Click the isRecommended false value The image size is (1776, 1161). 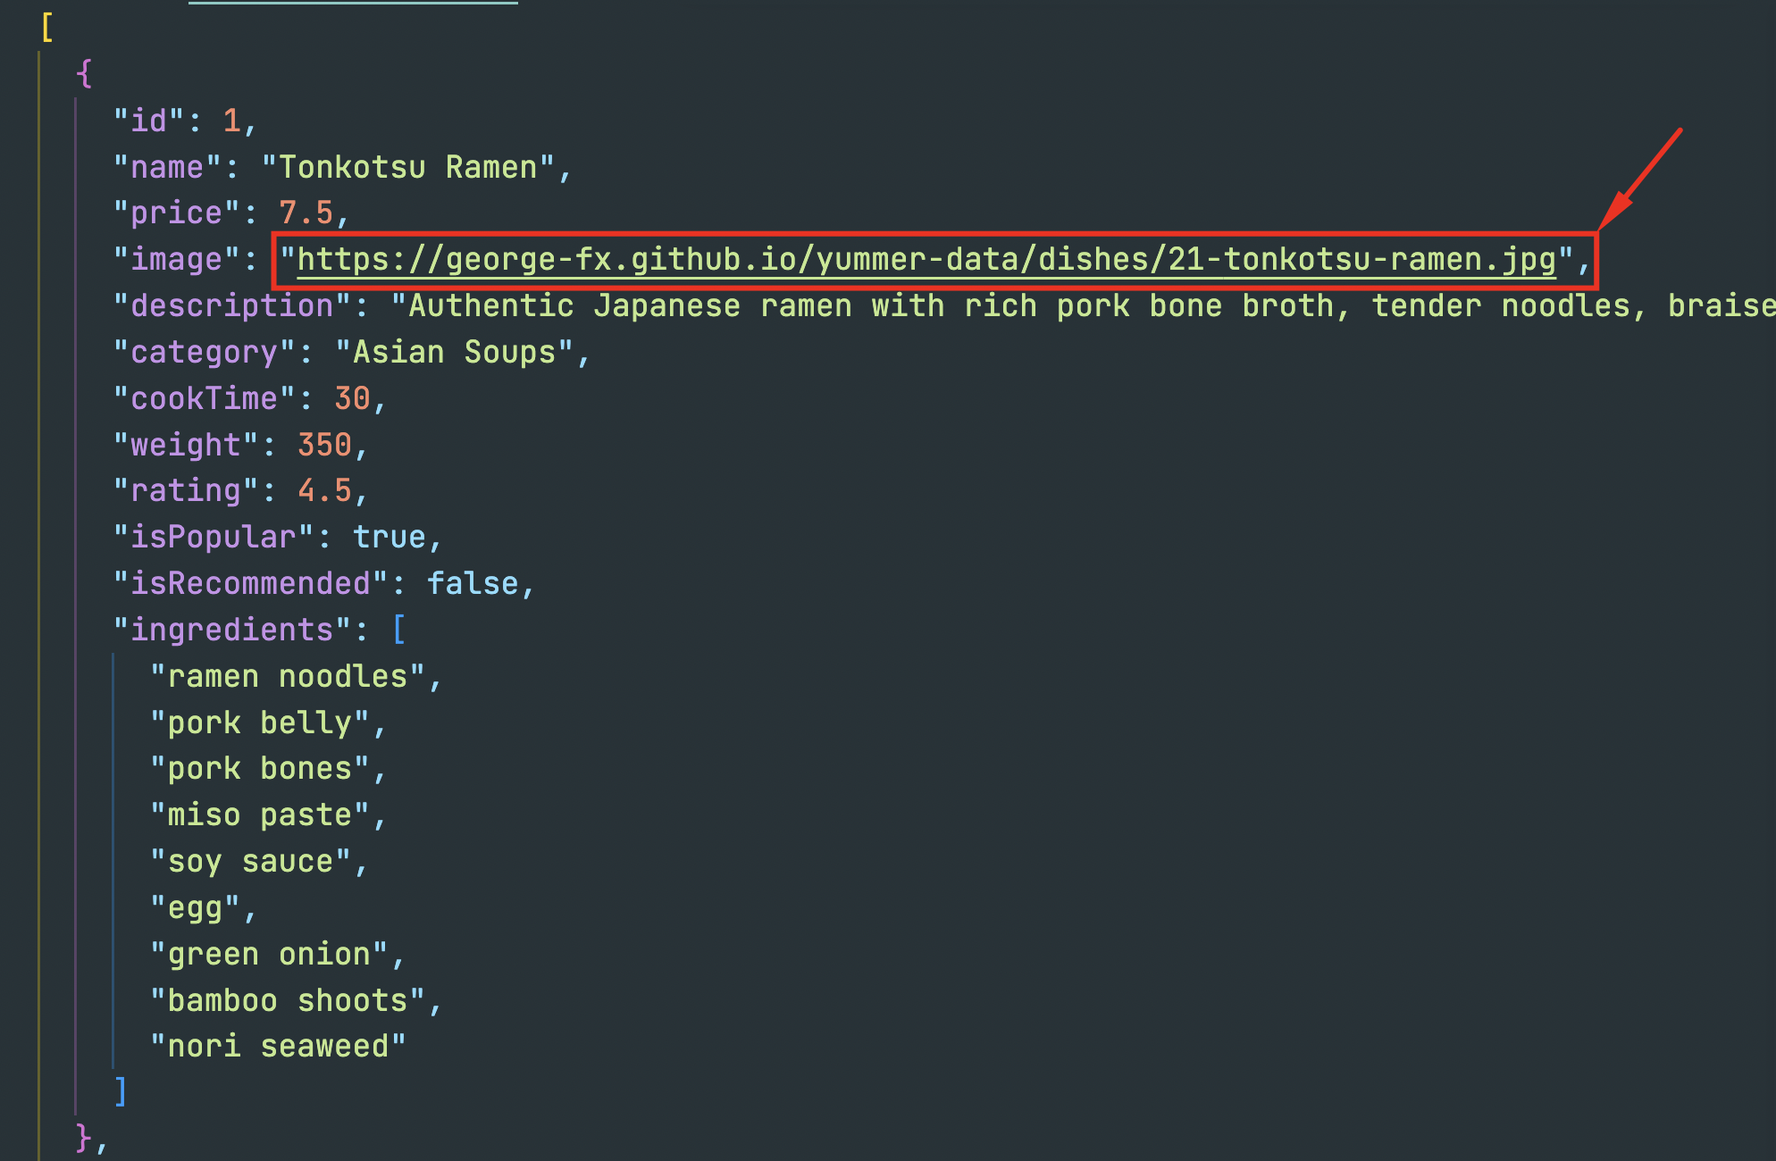click(x=472, y=584)
